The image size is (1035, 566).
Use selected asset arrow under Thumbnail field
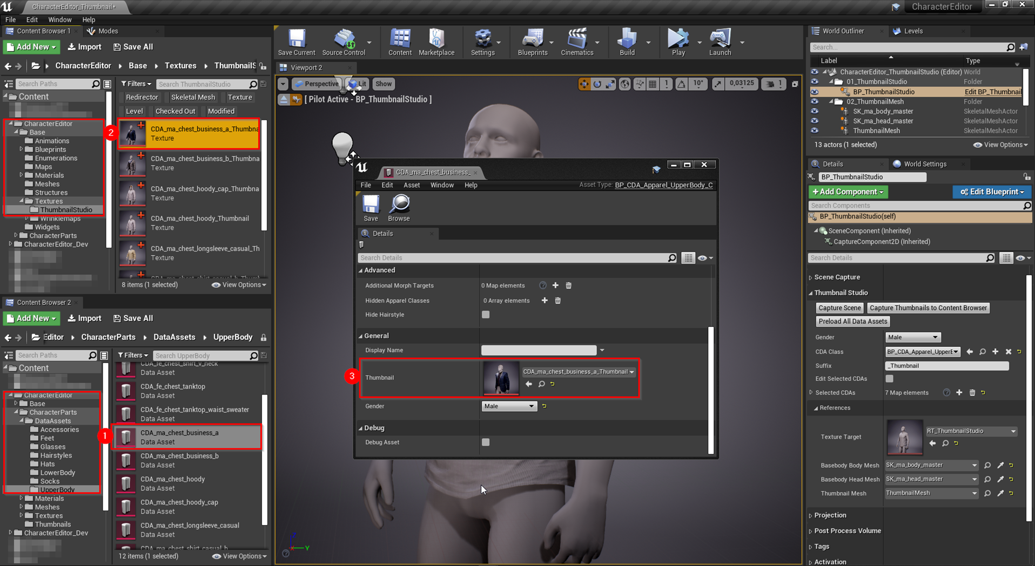[x=529, y=384]
